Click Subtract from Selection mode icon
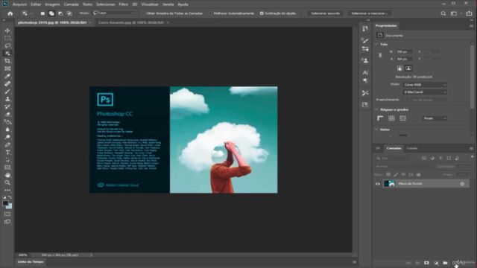This screenshot has height=268, width=477. [60, 13]
